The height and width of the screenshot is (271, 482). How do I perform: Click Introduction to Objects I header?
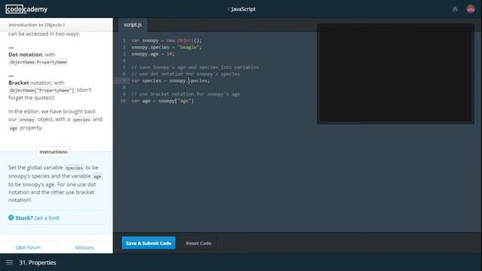(x=36, y=25)
